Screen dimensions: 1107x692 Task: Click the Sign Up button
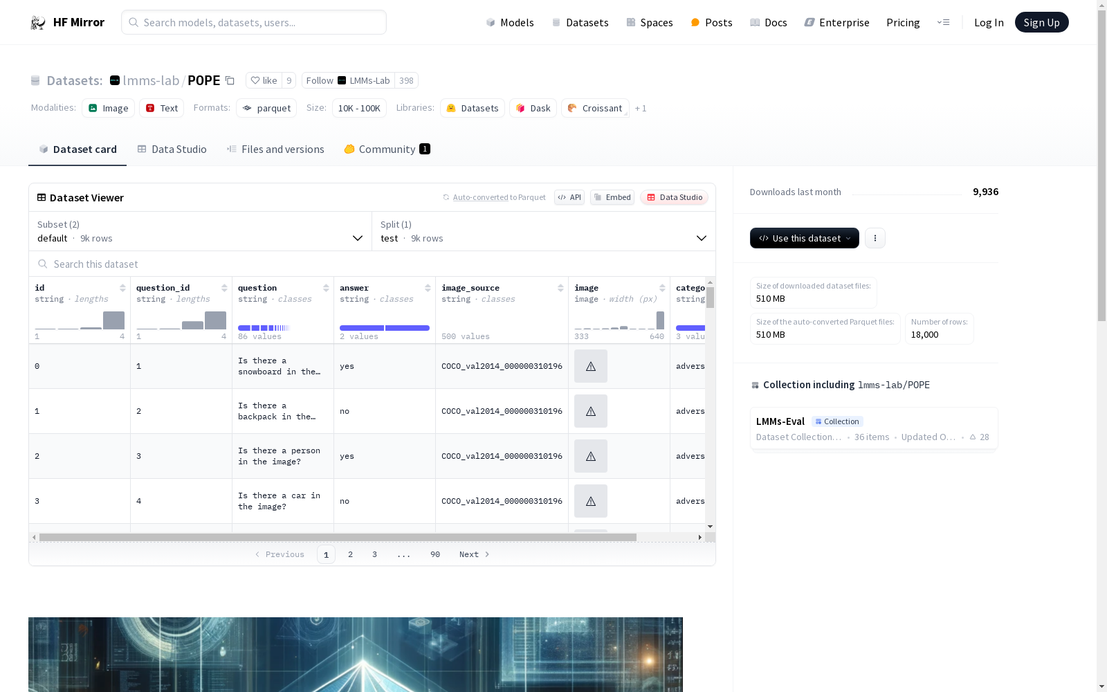1041,23
